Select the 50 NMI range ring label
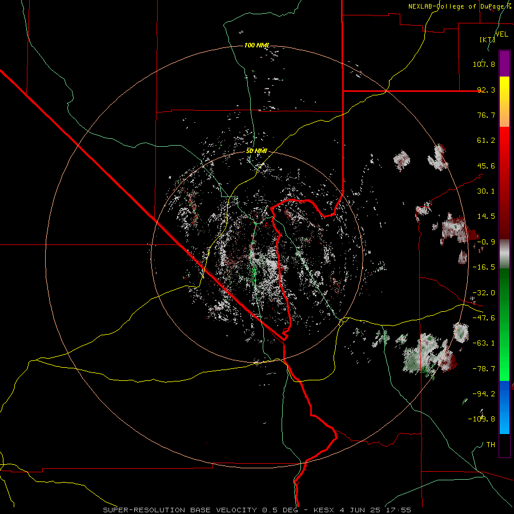This screenshot has width=514, height=514. click(x=256, y=151)
